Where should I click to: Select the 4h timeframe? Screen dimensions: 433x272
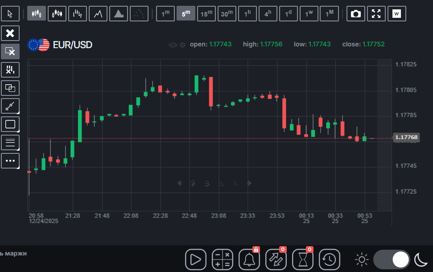(268, 13)
